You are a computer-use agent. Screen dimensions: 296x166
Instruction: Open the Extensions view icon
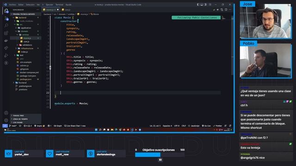tap(6, 33)
